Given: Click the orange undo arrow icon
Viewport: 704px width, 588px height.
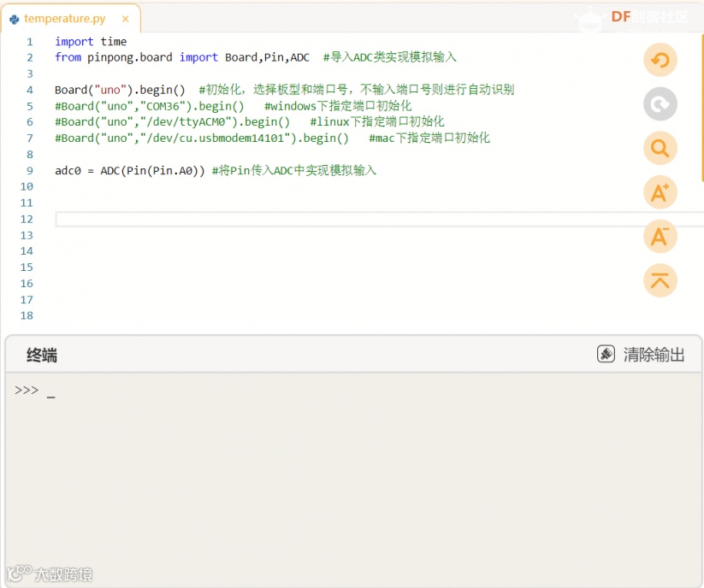Looking at the screenshot, I should (660, 60).
